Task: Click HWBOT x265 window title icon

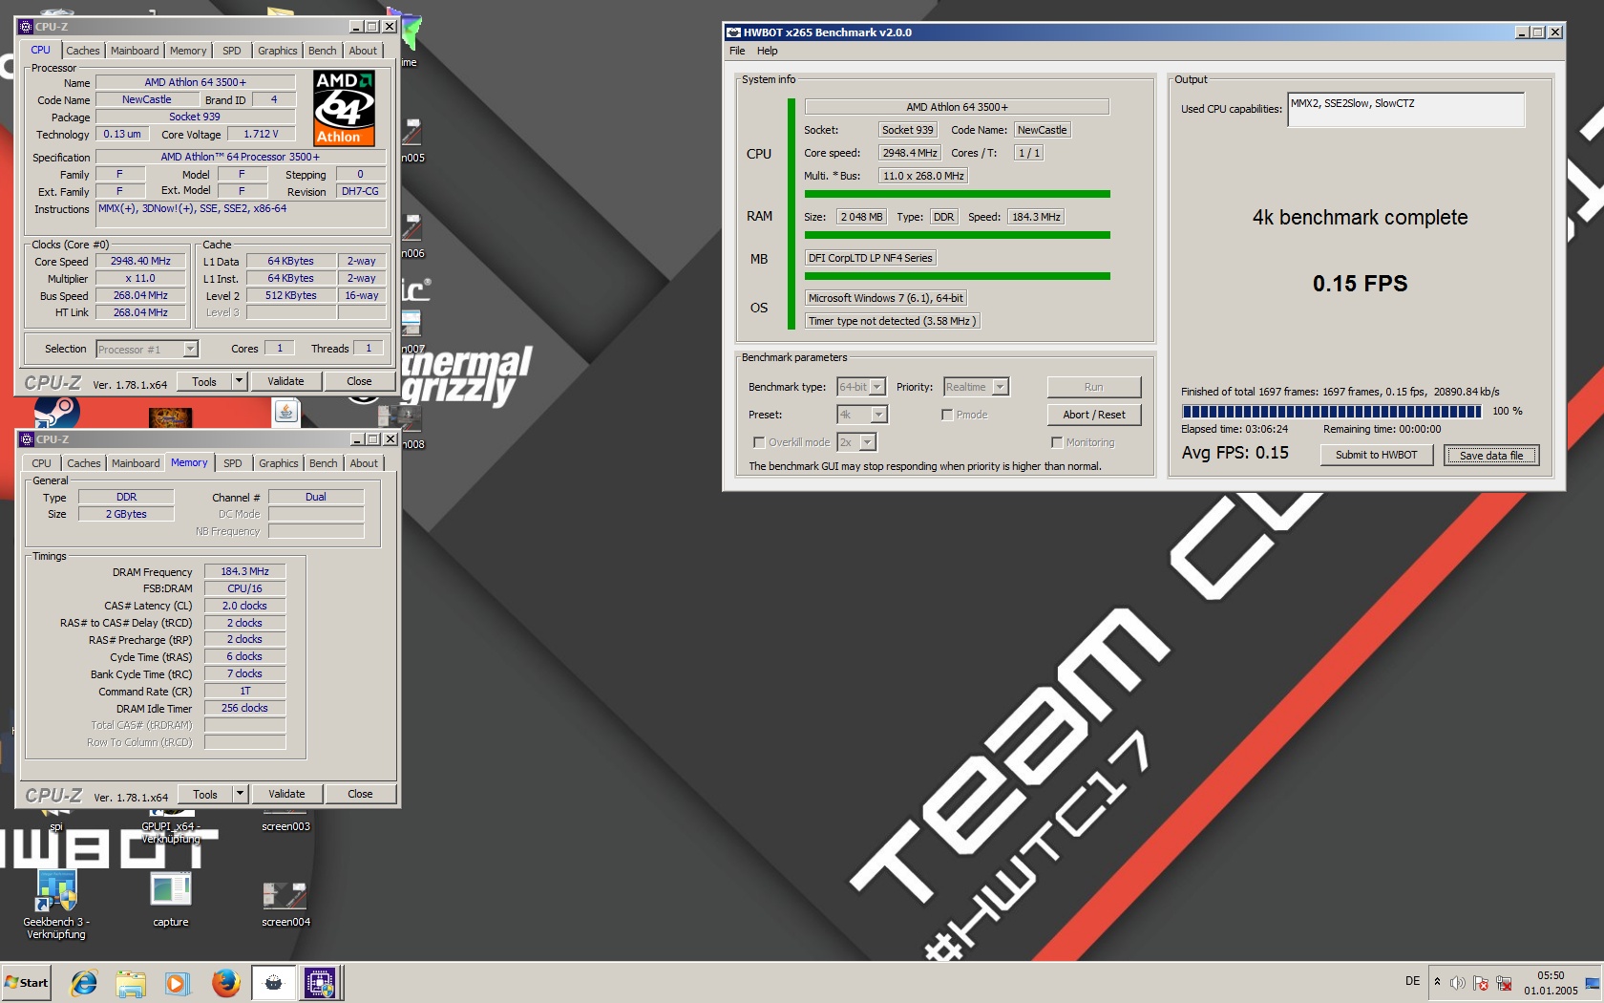Action: click(734, 32)
